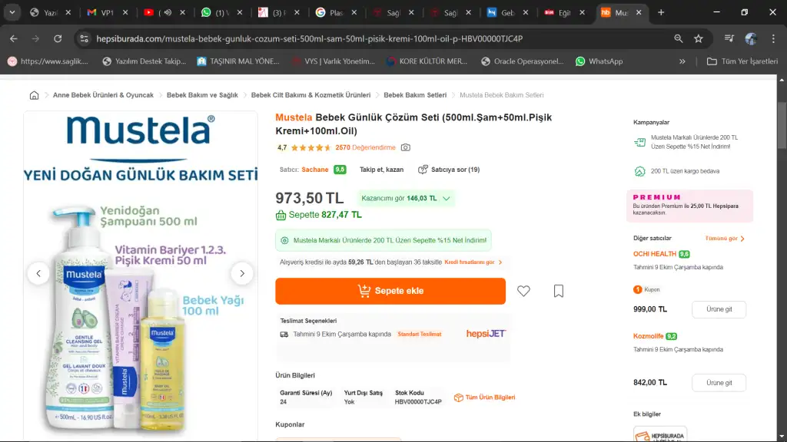Show next product image with right arrow
This screenshot has width=787, height=442.
[242, 273]
